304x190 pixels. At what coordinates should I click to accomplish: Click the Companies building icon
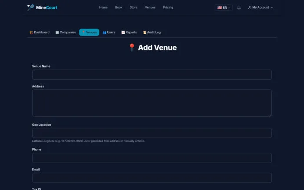(57, 33)
